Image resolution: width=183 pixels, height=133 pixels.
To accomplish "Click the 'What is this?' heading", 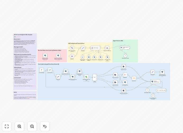I will click(17, 39).
